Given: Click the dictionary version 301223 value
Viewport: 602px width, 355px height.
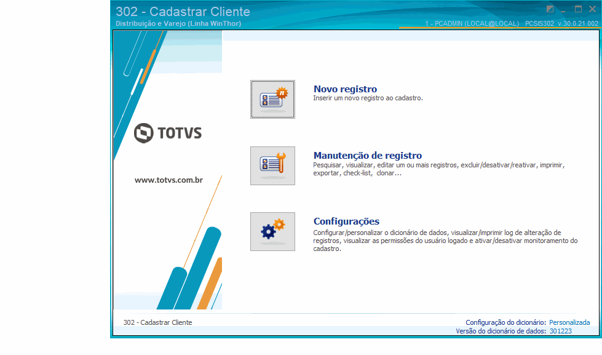Looking at the screenshot, I should point(561,331).
